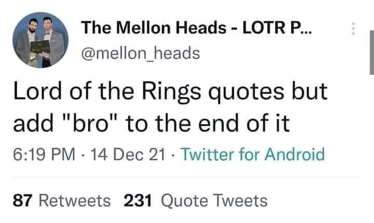Click the black sign held in avatar
The height and width of the screenshot is (223, 374).
(x=41, y=47)
